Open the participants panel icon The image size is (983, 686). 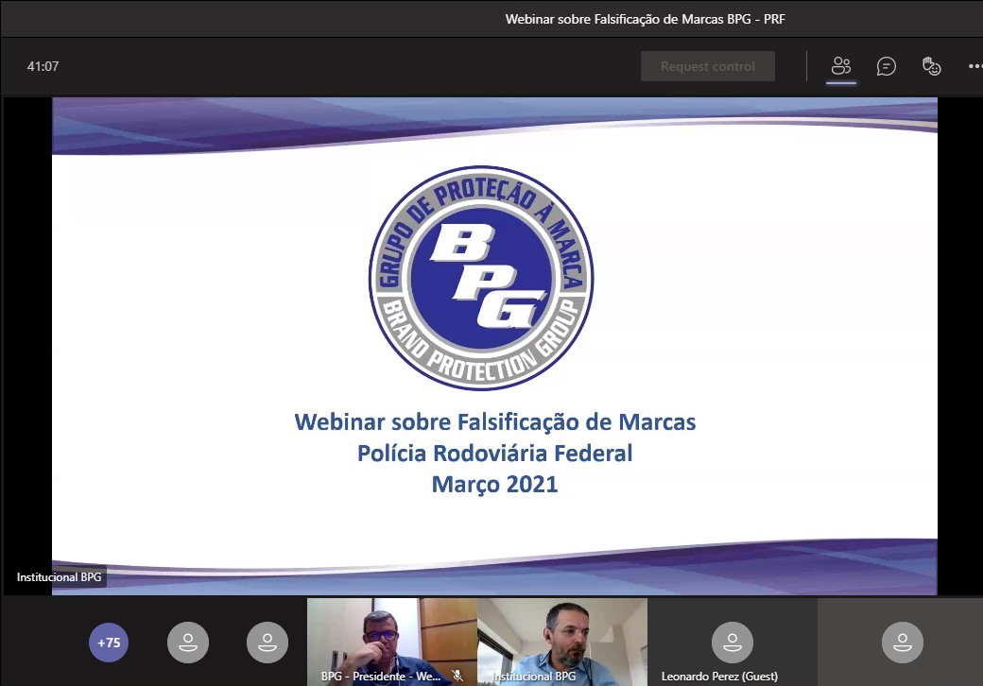(x=840, y=66)
